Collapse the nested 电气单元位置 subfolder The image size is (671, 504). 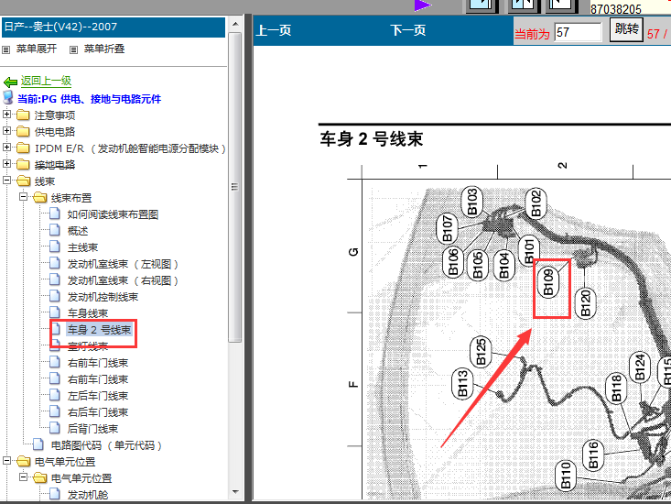point(23,477)
